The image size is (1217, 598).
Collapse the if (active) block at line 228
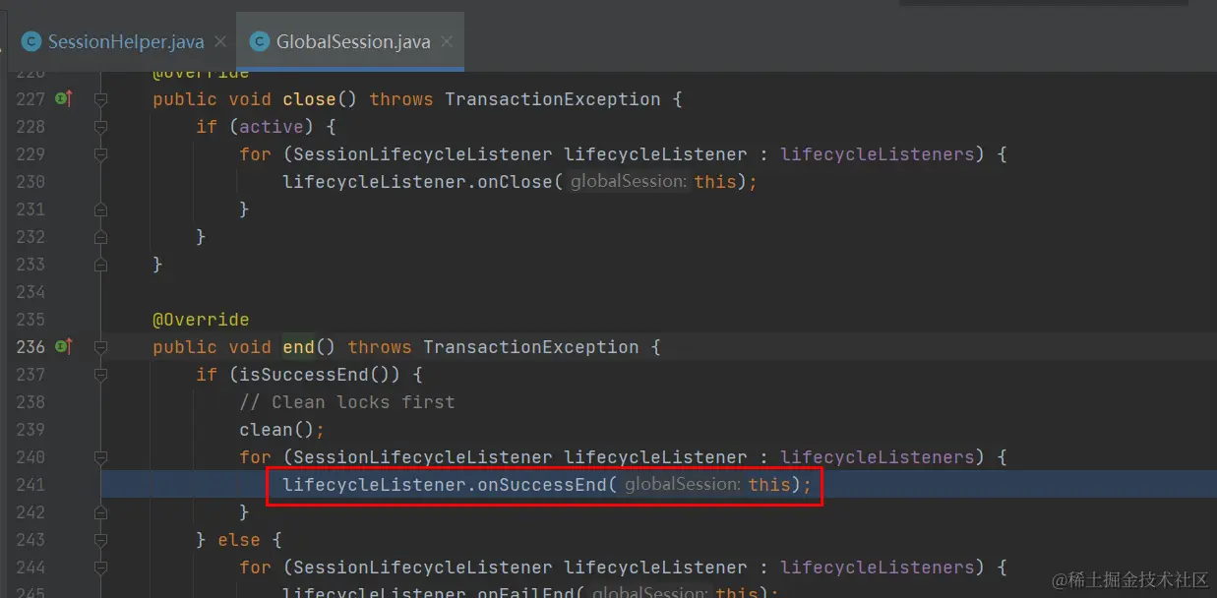point(100,127)
